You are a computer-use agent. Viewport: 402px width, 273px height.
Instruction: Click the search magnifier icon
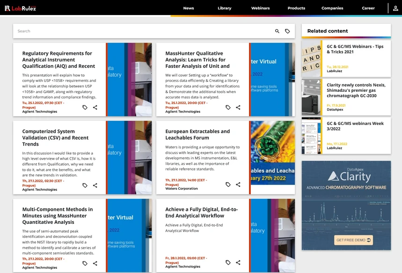[x=277, y=31]
